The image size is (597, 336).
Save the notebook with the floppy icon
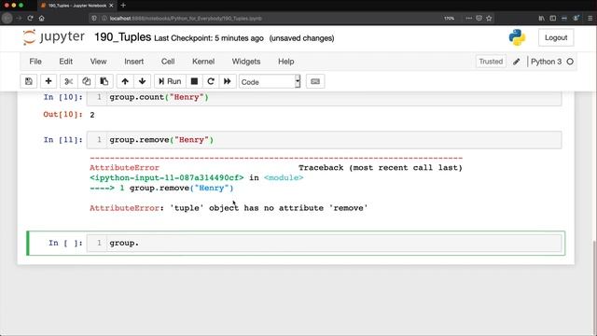click(x=29, y=81)
